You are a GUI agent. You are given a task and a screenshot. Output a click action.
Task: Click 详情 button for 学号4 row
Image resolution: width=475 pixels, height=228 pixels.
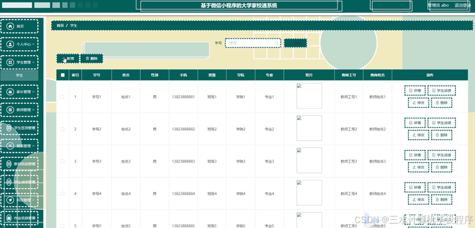(415, 187)
